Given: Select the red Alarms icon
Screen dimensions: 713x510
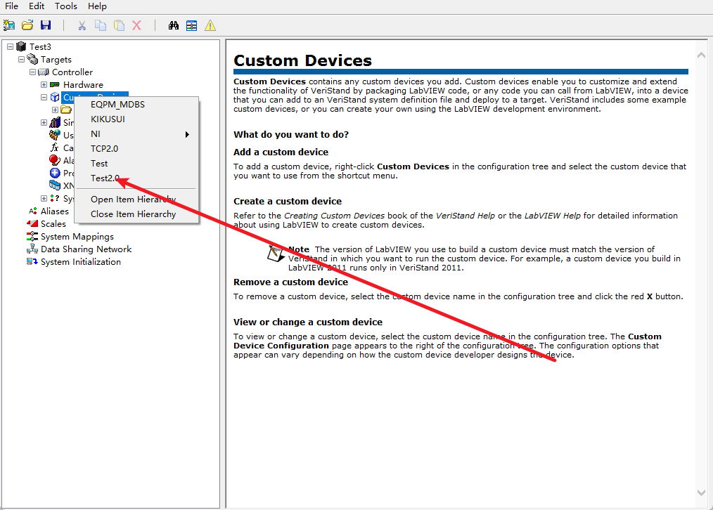Looking at the screenshot, I should (55, 160).
